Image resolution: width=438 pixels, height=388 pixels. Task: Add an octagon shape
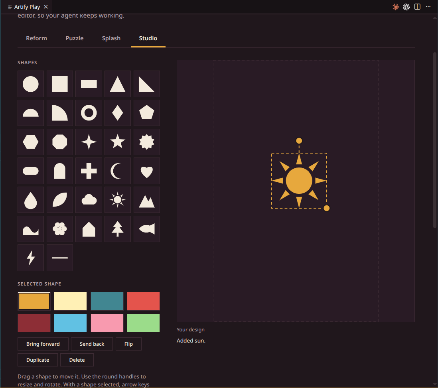(60, 142)
